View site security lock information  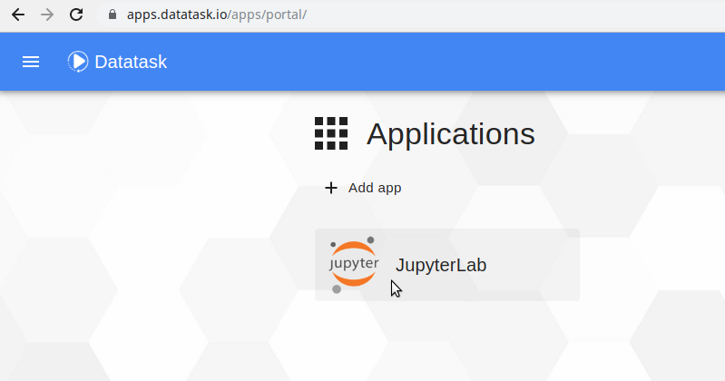pos(112,15)
